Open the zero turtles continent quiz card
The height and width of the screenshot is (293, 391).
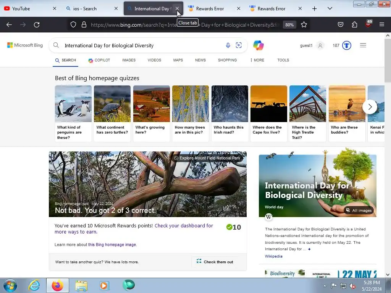(112, 113)
